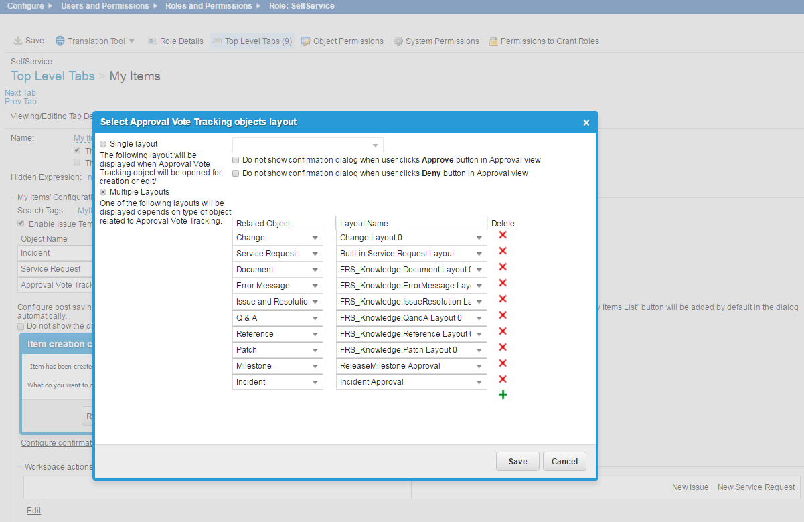804x522 pixels.
Task: Delete the Service Request layout row
Action: pos(503,251)
